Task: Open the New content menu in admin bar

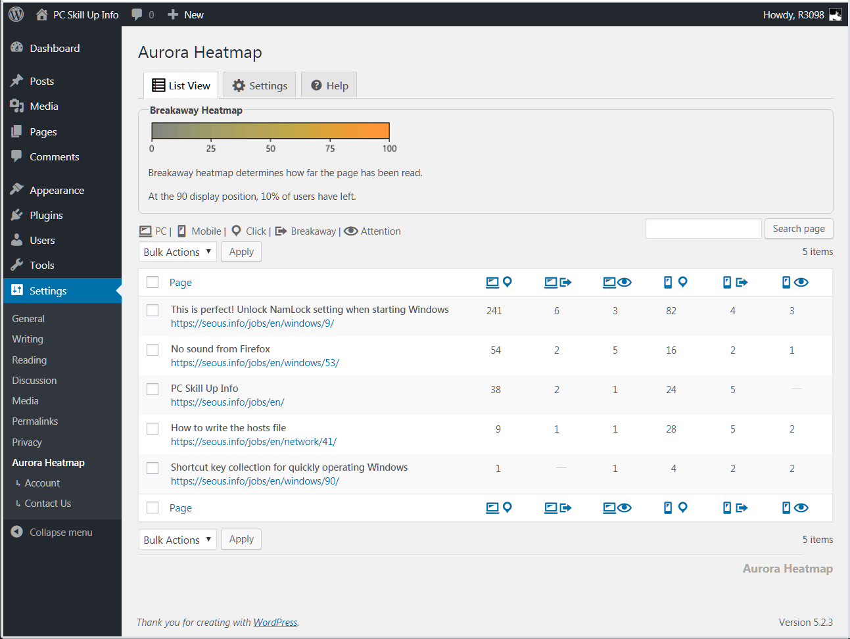Action: [x=186, y=14]
